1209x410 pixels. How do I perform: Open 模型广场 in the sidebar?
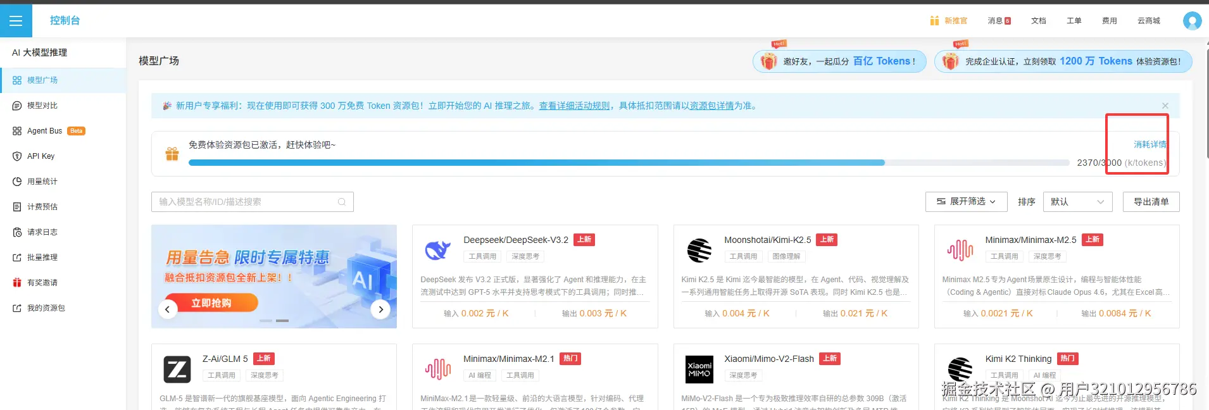(x=63, y=80)
